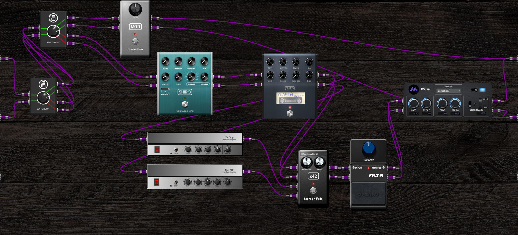This screenshot has height=235, width=518.
Task: Click the Shiroverb Interval knob
Action: tap(191, 77)
